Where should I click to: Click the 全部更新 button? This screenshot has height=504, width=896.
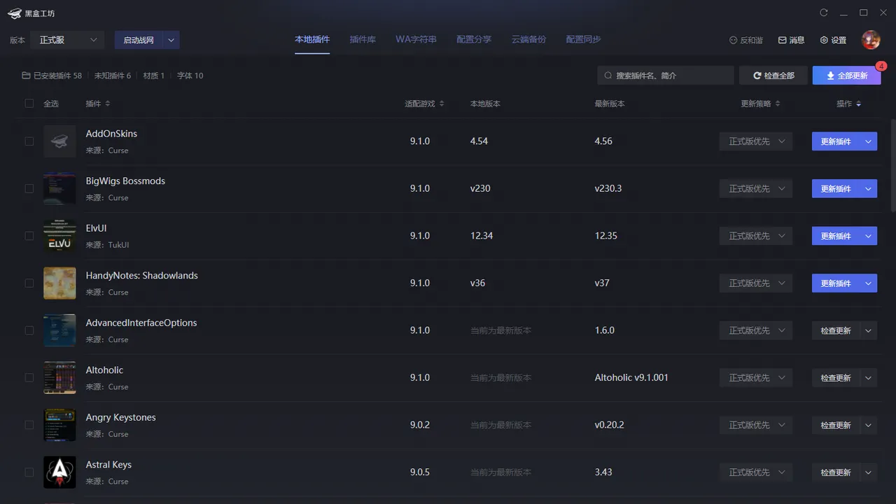[x=847, y=76]
